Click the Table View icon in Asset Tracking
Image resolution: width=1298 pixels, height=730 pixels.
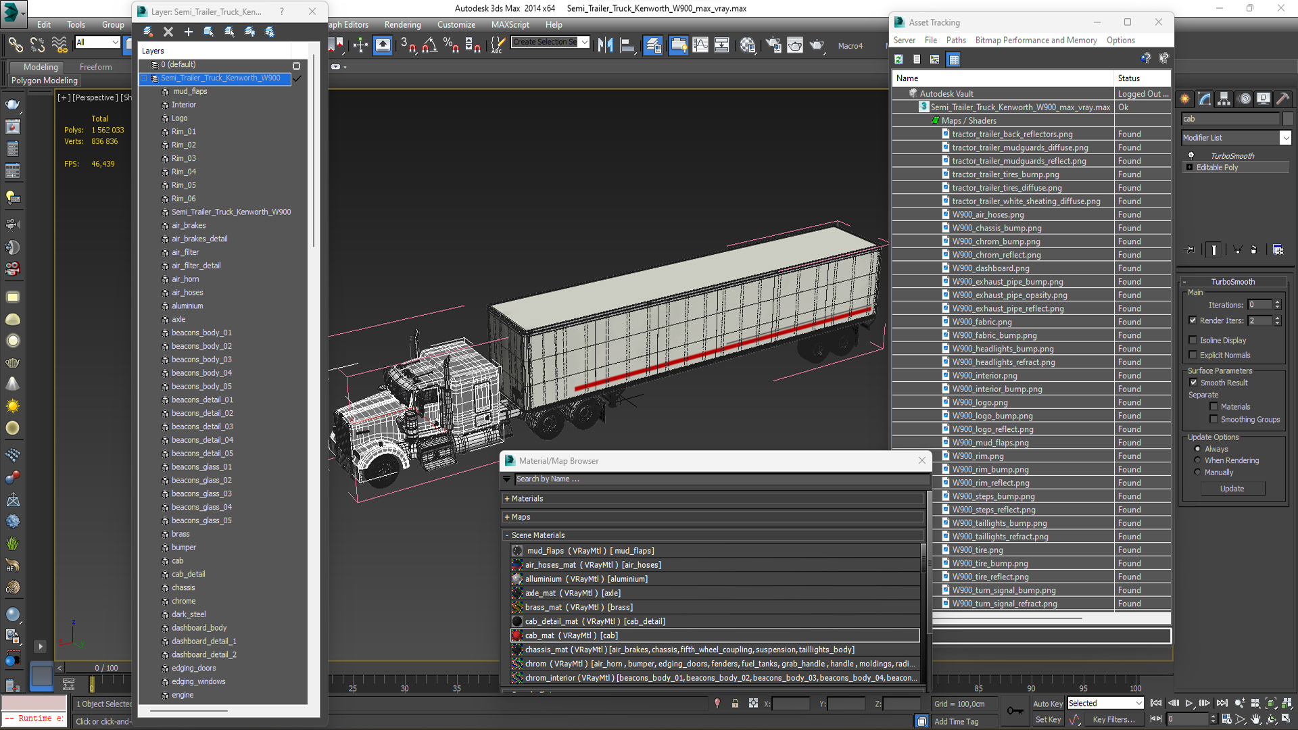point(954,59)
